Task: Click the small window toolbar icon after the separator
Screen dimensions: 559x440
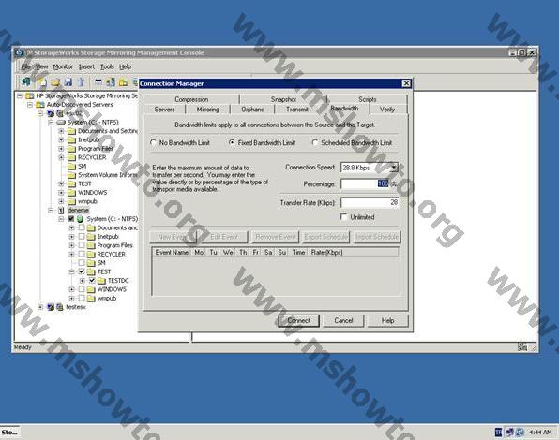Action: click(x=98, y=82)
